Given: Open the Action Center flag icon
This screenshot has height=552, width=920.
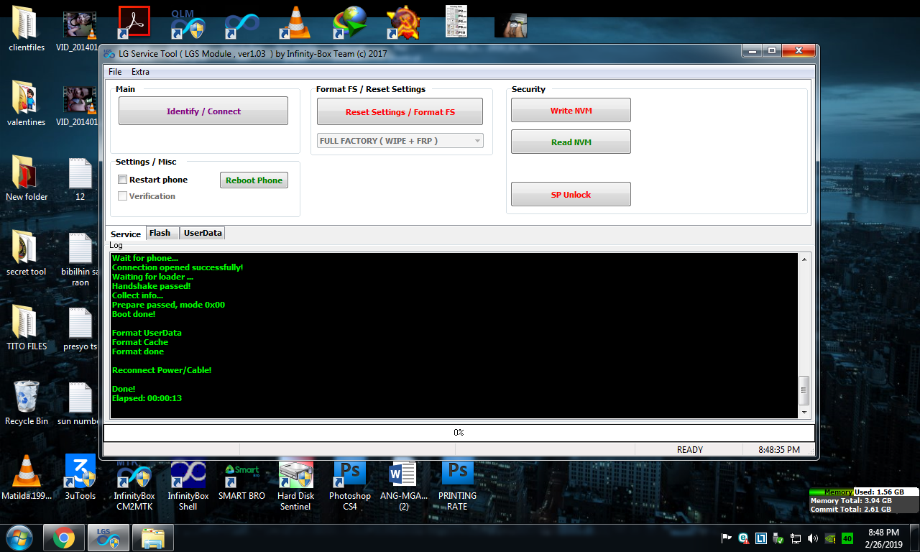Looking at the screenshot, I should tap(726, 538).
